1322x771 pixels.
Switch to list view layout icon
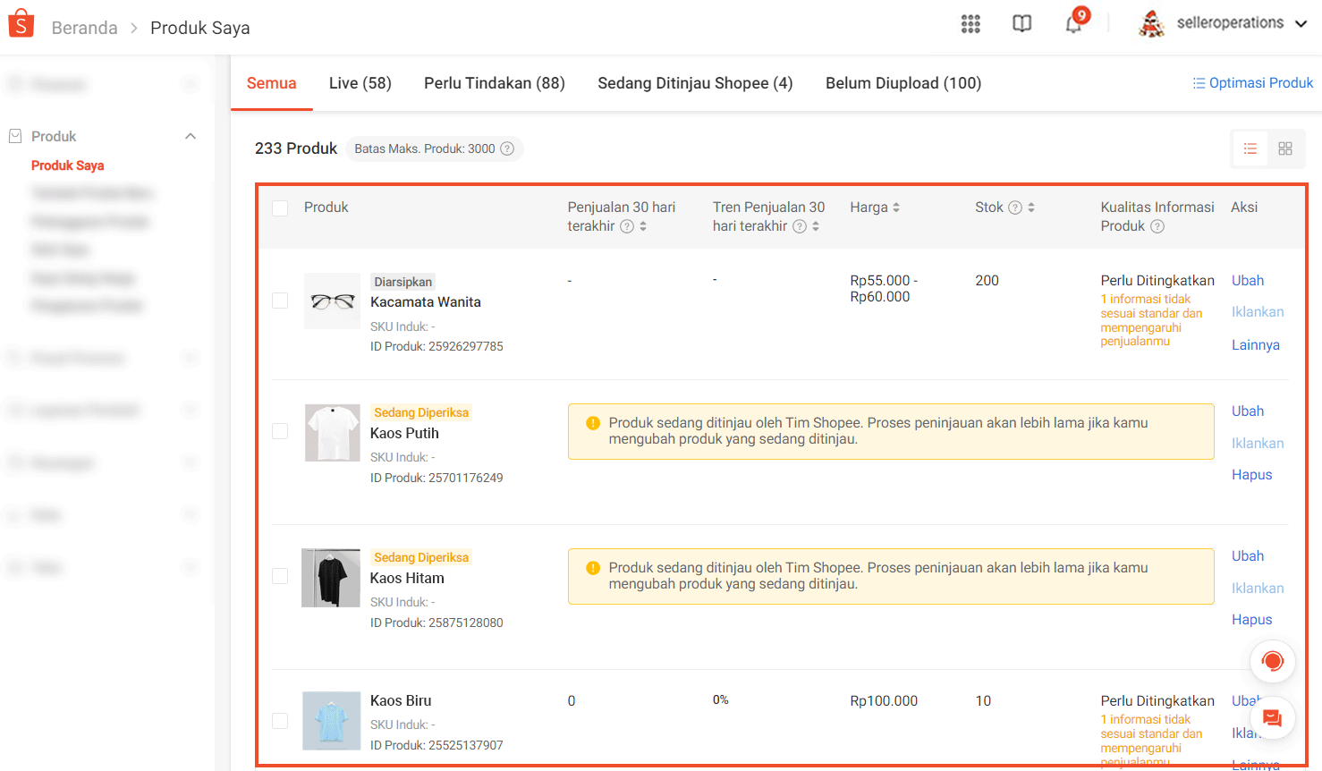1250,148
